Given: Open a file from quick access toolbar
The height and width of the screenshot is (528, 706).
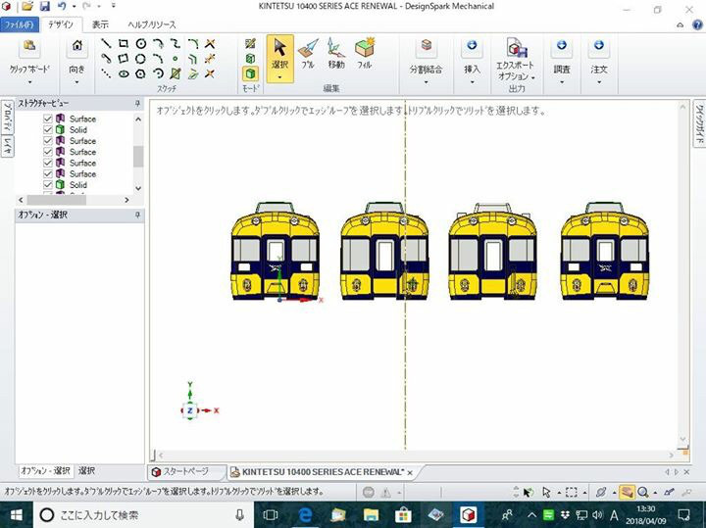Looking at the screenshot, I should 27,6.
